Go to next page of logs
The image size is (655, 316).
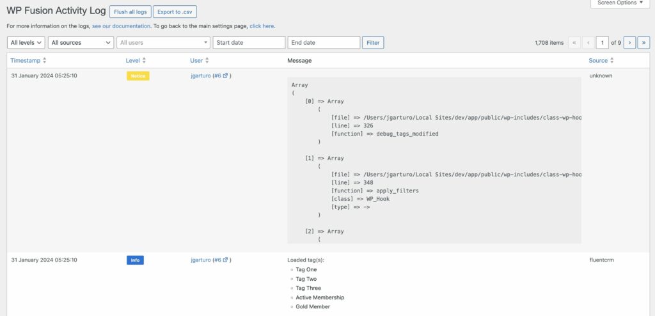click(629, 43)
